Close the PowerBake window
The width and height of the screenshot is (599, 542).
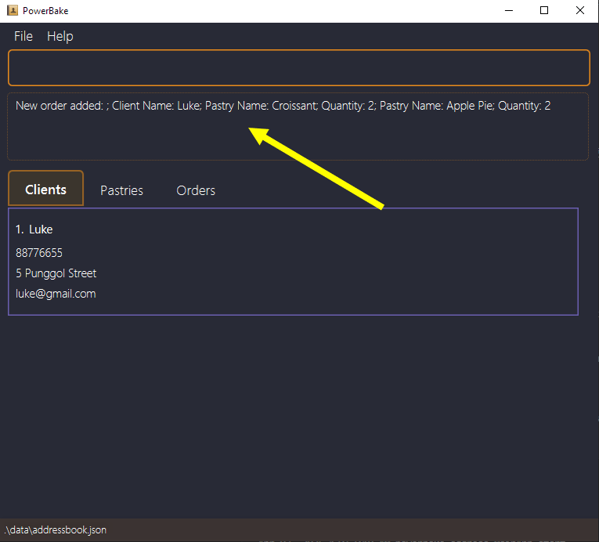[x=579, y=10]
